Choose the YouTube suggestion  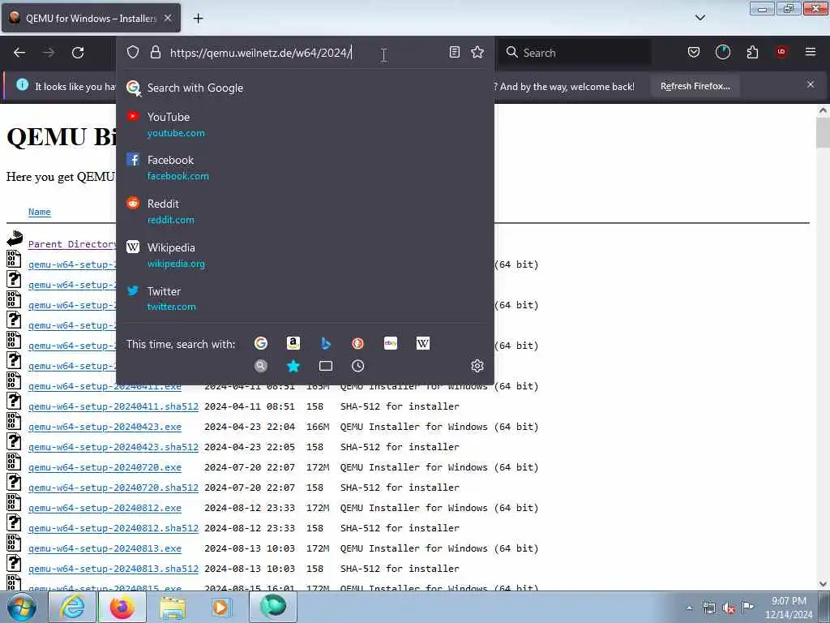tap(305, 124)
